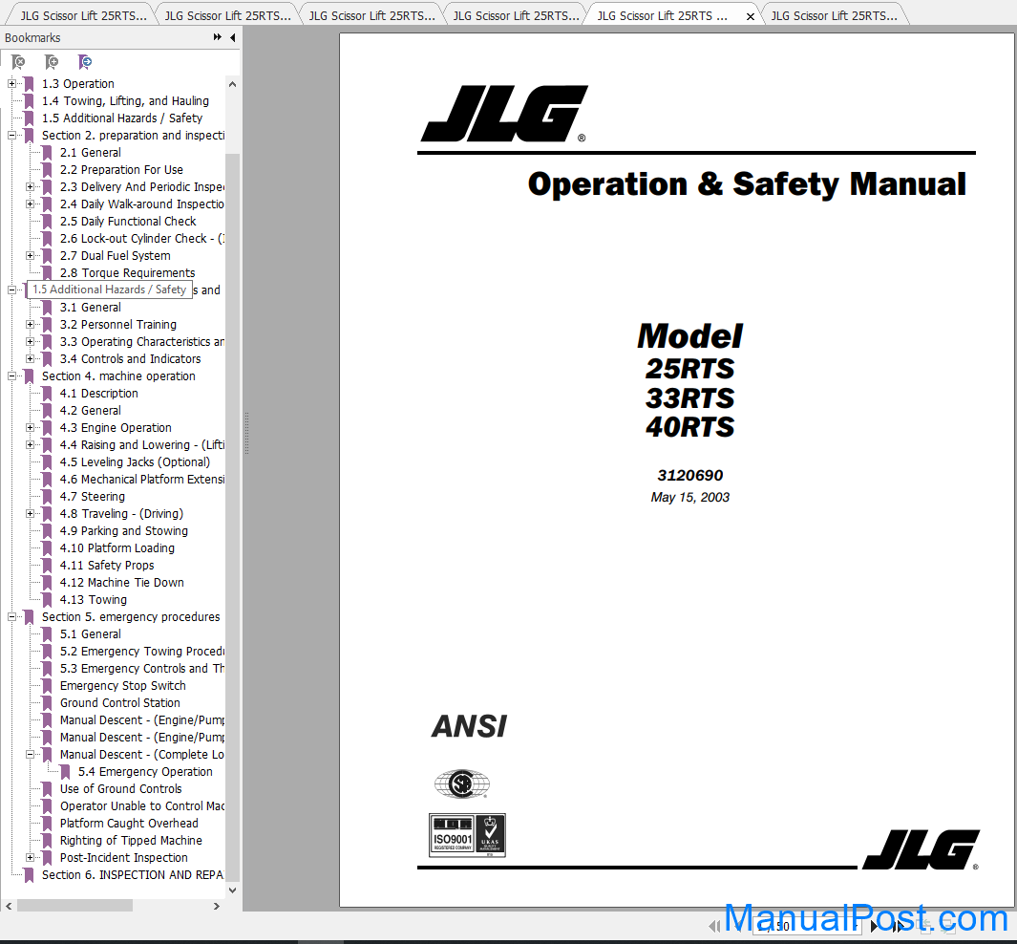Open the 2.2 Preparation For Use bookmark

click(x=121, y=170)
